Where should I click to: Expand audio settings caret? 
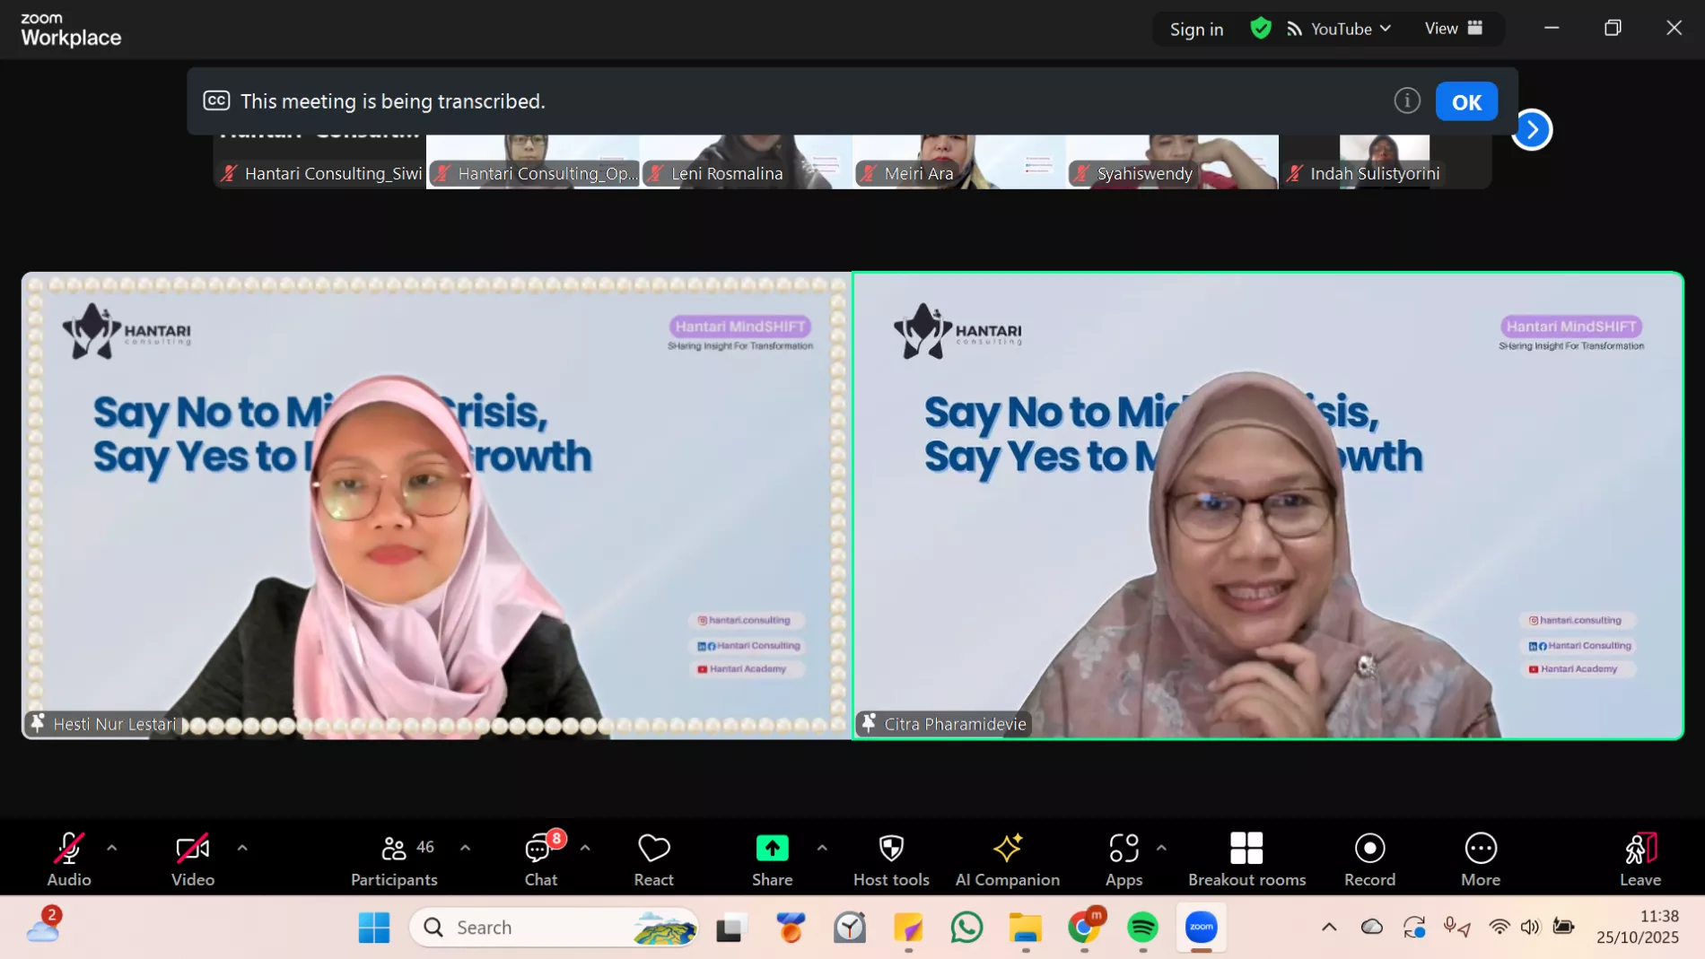pos(112,848)
